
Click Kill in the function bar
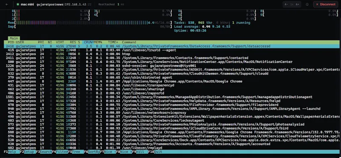point(140,152)
